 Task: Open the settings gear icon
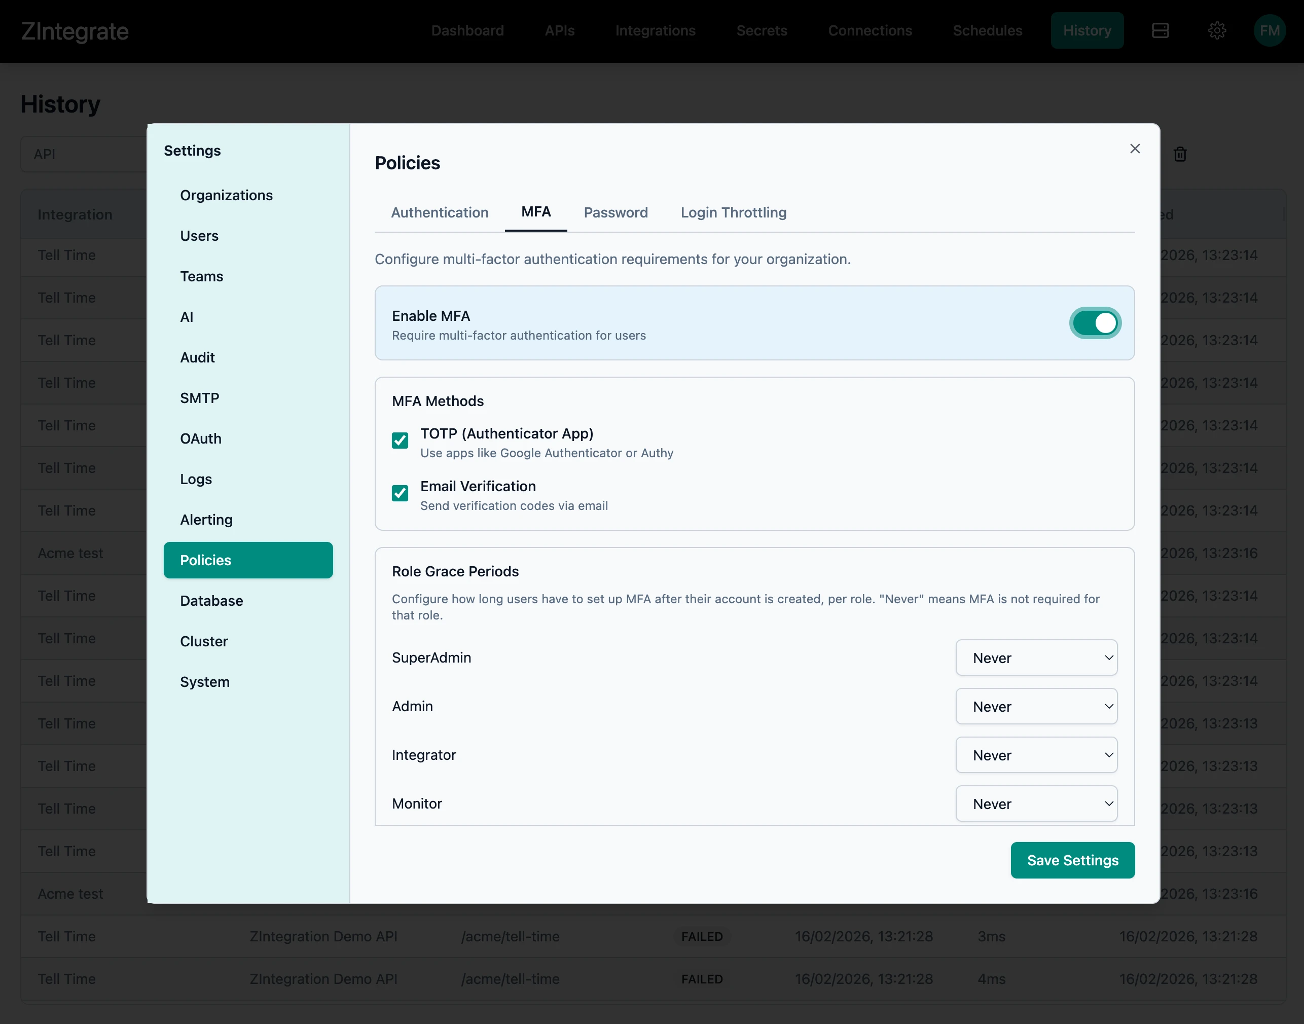1217,30
